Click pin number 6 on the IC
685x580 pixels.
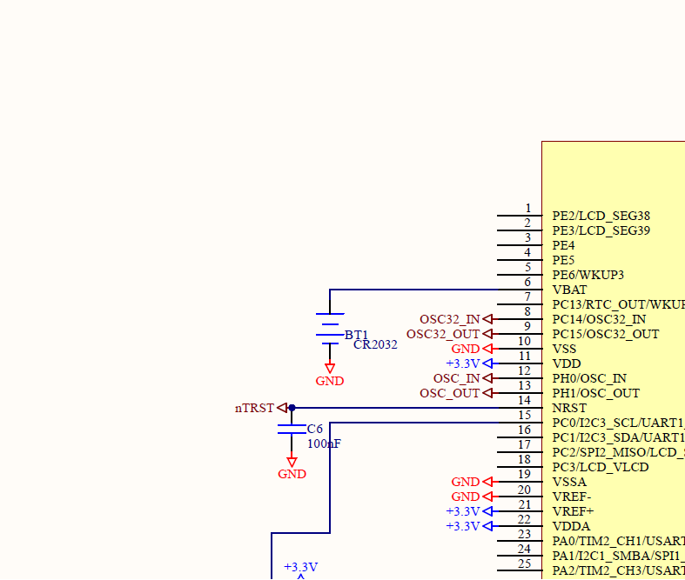(x=527, y=282)
